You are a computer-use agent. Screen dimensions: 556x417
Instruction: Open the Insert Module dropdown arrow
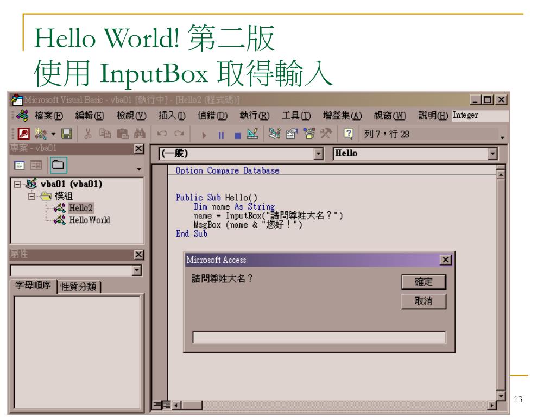click(53, 135)
